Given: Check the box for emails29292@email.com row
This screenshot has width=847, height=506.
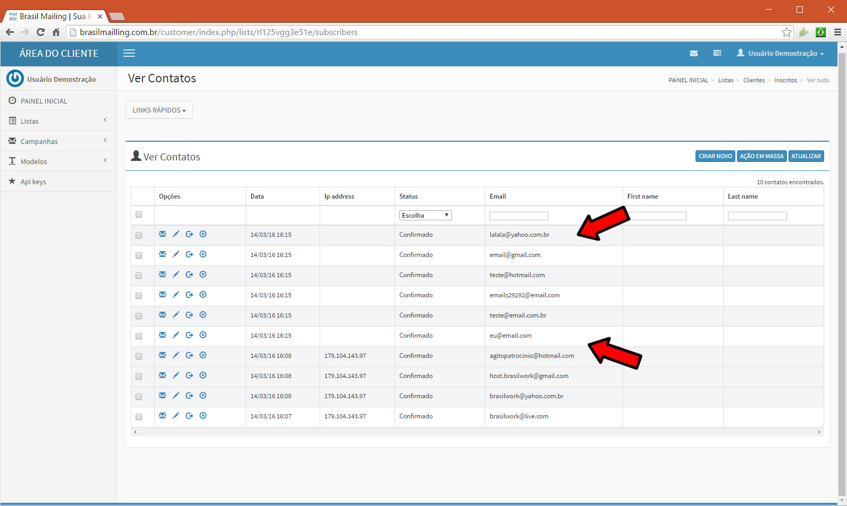Looking at the screenshot, I should point(139,296).
